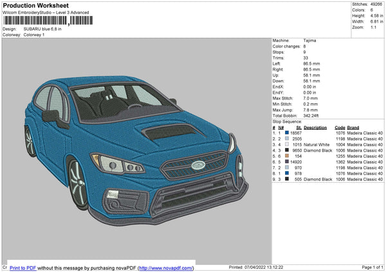
Task: Click the 'Stop Sequence:' label
Action: (x=287, y=121)
